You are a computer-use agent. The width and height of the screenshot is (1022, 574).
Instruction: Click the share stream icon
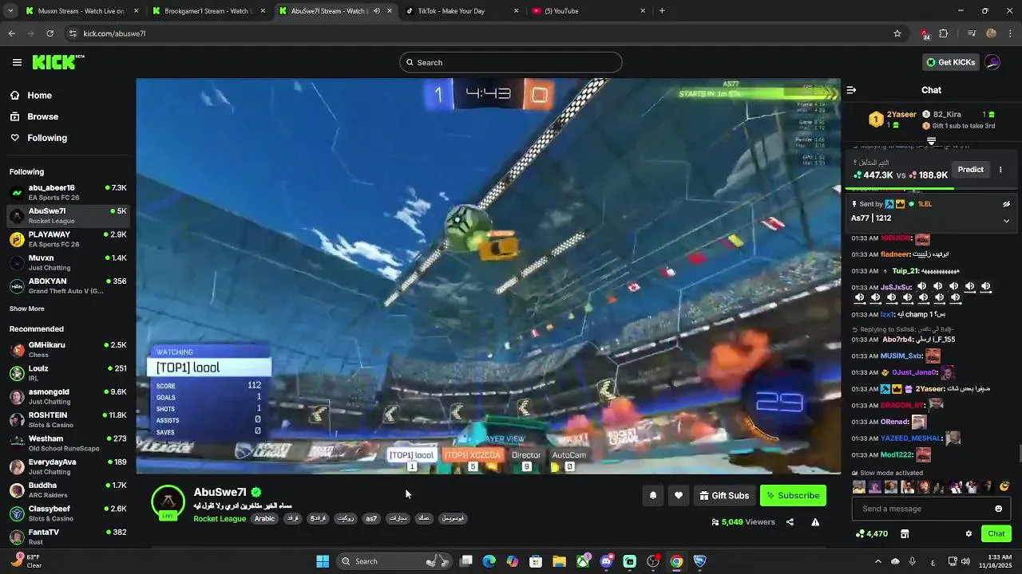coord(790,522)
